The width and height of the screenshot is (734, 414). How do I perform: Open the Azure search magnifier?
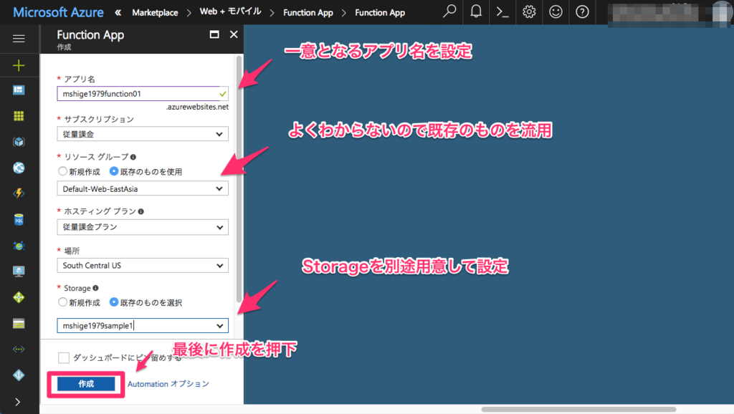click(449, 12)
